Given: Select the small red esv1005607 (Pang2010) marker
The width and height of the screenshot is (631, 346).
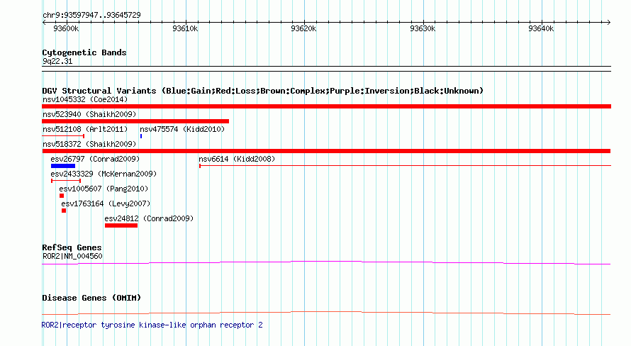Looking at the screenshot, I should (62, 196).
